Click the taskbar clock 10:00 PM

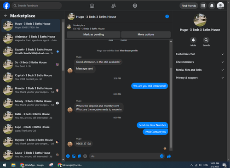coord(215,165)
